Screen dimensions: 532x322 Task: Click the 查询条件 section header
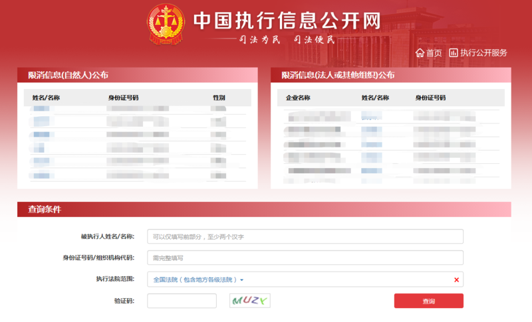click(264, 209)
